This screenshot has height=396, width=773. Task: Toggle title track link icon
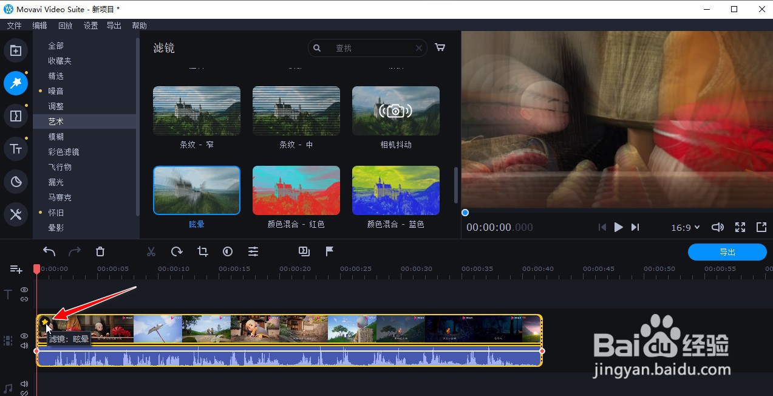tap(24, 299)
